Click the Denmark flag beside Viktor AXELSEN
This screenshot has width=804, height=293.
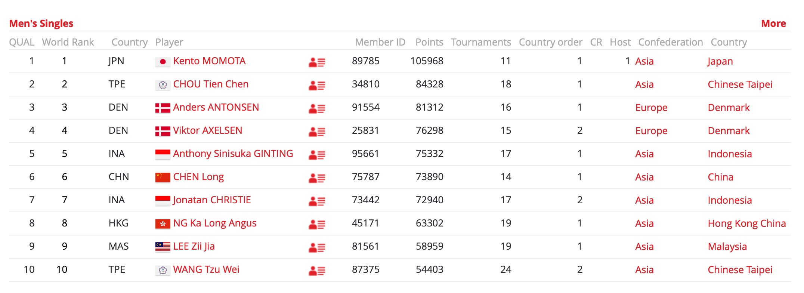click(163, 131)
